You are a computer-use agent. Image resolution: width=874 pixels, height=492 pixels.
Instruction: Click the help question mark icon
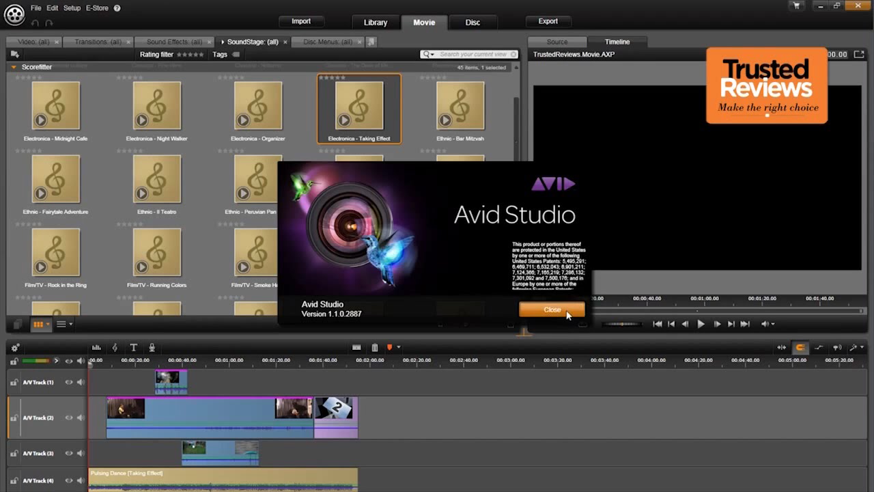click(x=117, y=8)
